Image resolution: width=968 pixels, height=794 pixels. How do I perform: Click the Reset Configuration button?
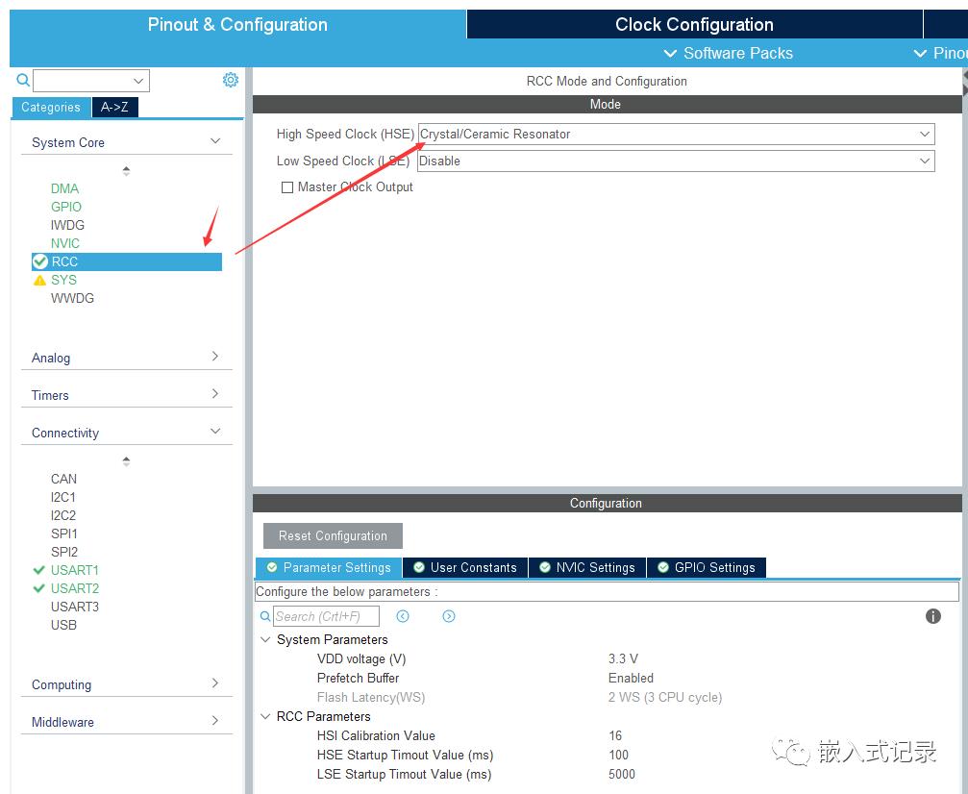coord(333,536)
